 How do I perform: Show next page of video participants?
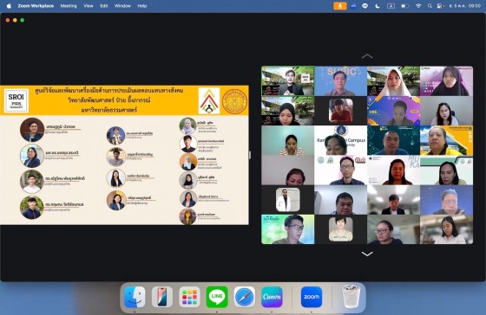[367, 254]
